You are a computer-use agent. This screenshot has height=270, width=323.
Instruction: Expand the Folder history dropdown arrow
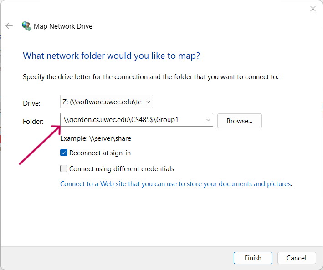click(x=208, y=120)
